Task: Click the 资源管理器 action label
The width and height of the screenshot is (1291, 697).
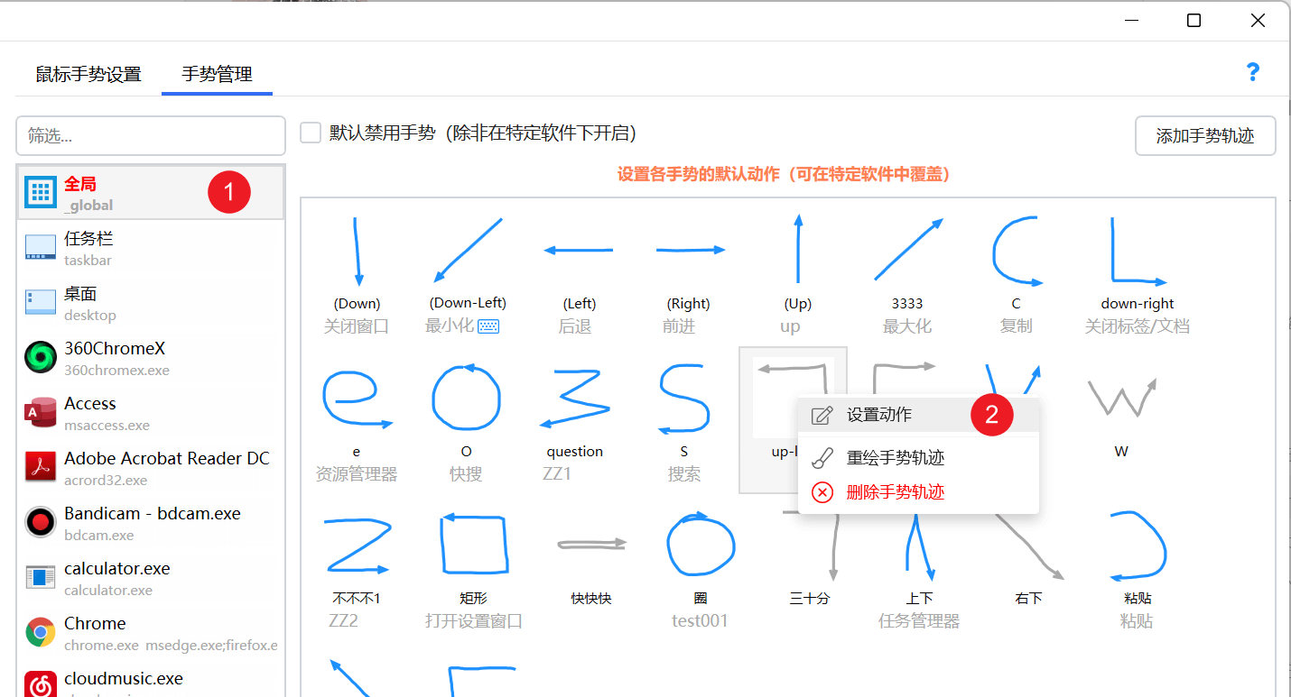Action: [357, 474]
